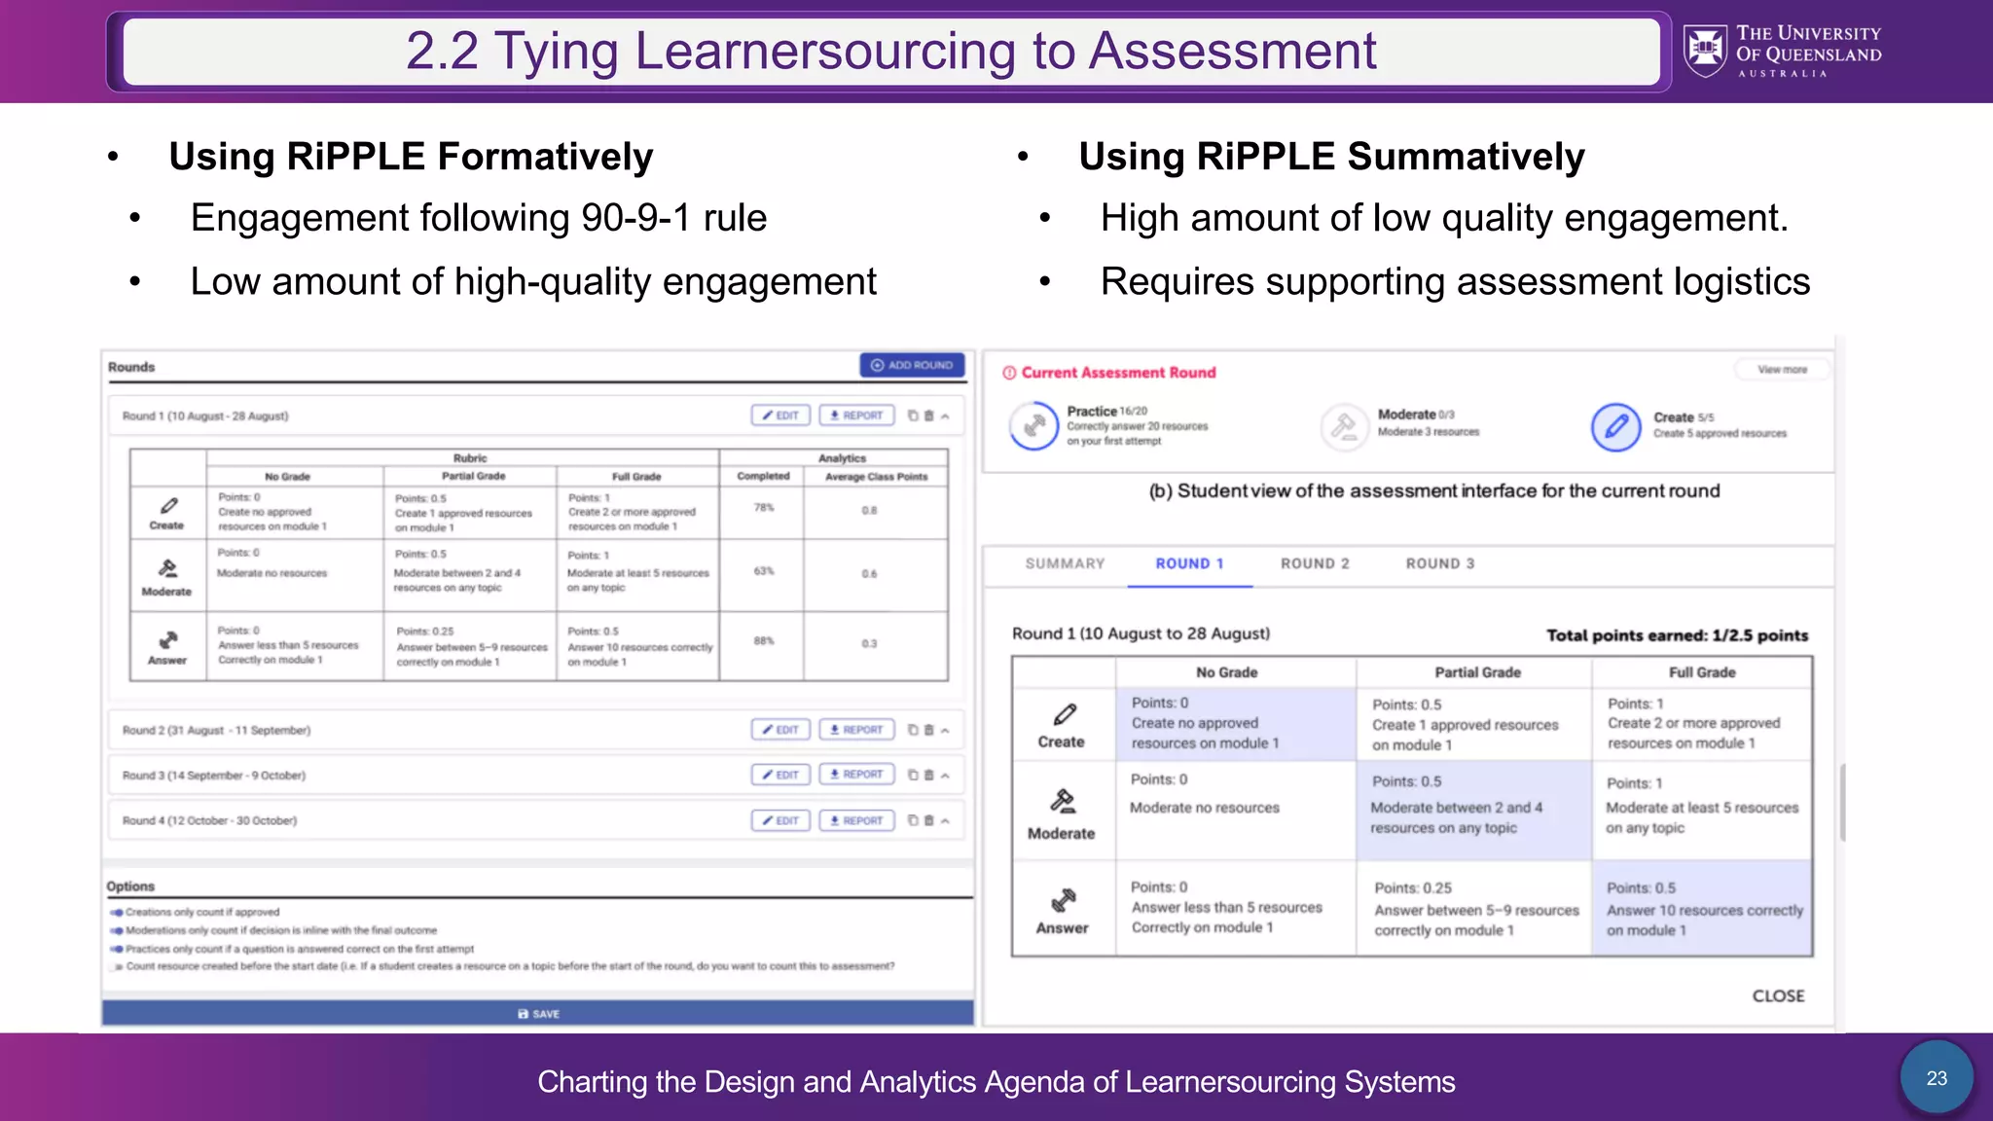Click 'Round 3 (14 September - 9 October)' row

536,776
